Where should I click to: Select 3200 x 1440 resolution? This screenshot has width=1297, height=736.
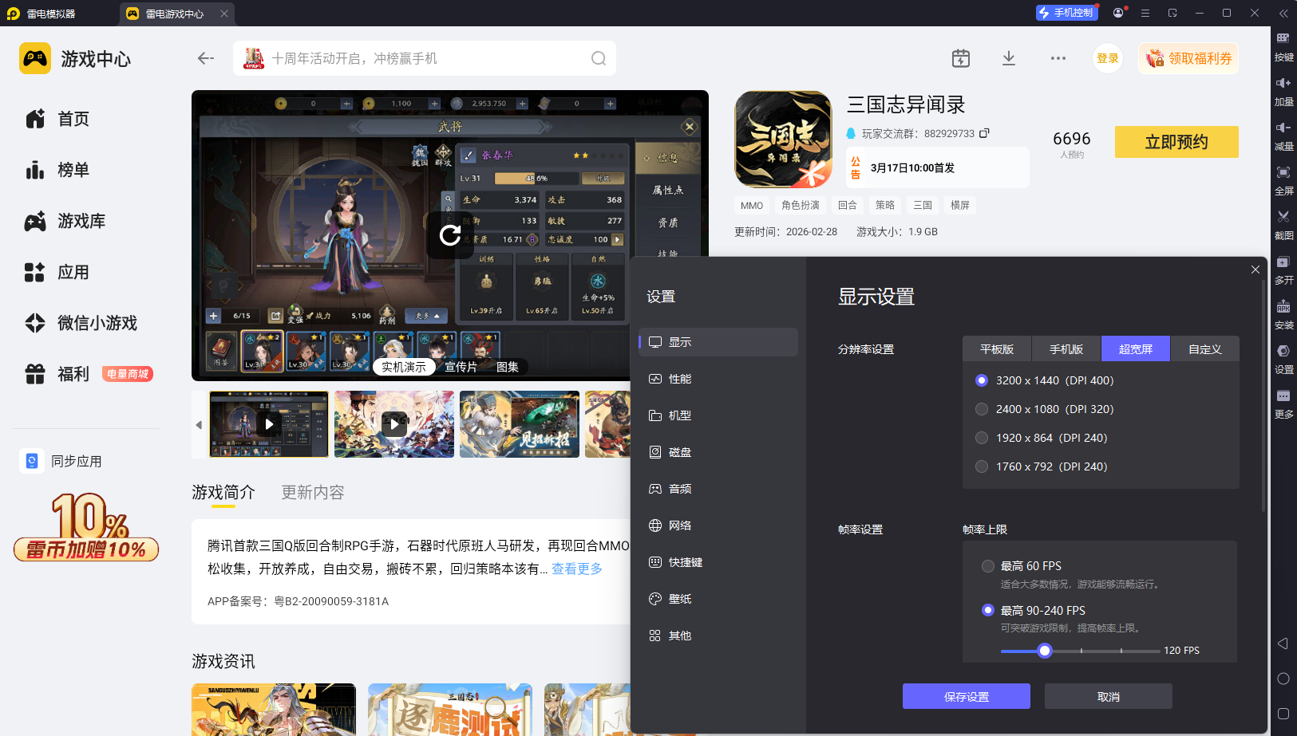[982, 380]
